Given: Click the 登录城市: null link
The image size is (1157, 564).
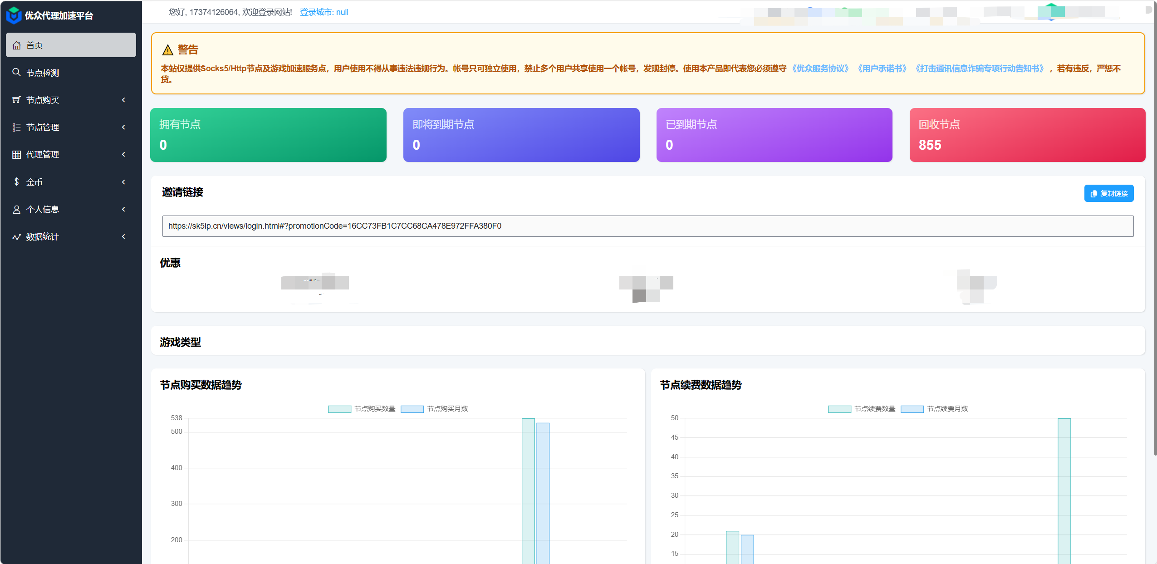Looking at the screenshot, I should 324,12.
